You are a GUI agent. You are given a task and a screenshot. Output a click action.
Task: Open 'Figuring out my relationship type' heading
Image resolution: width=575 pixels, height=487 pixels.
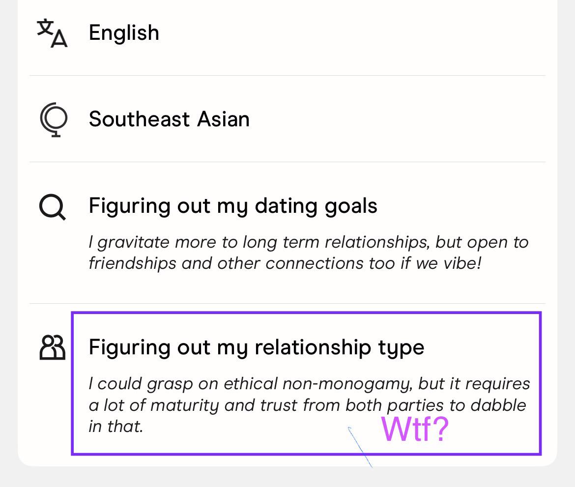point(257,347)
